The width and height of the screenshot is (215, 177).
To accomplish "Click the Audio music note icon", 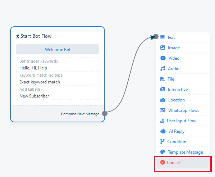I will 163,68.
